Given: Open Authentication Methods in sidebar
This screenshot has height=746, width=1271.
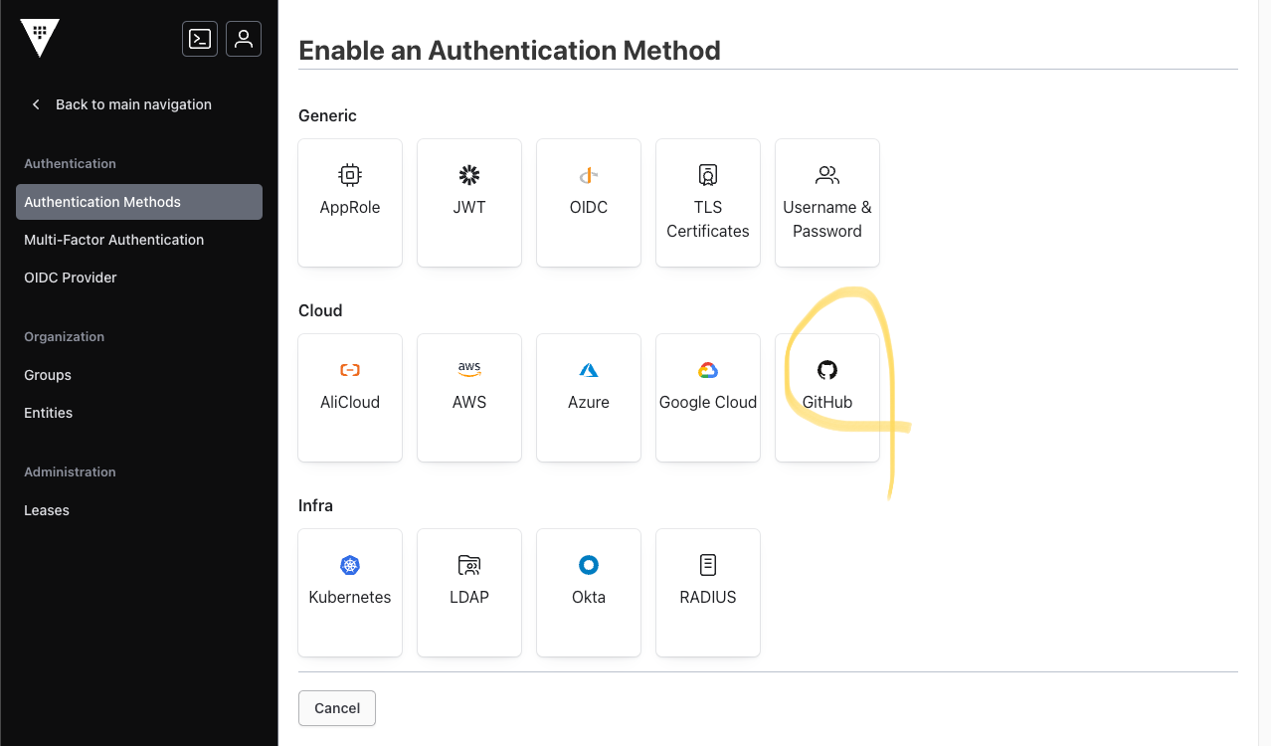Looking at the screenshot, I should (139, 202).
